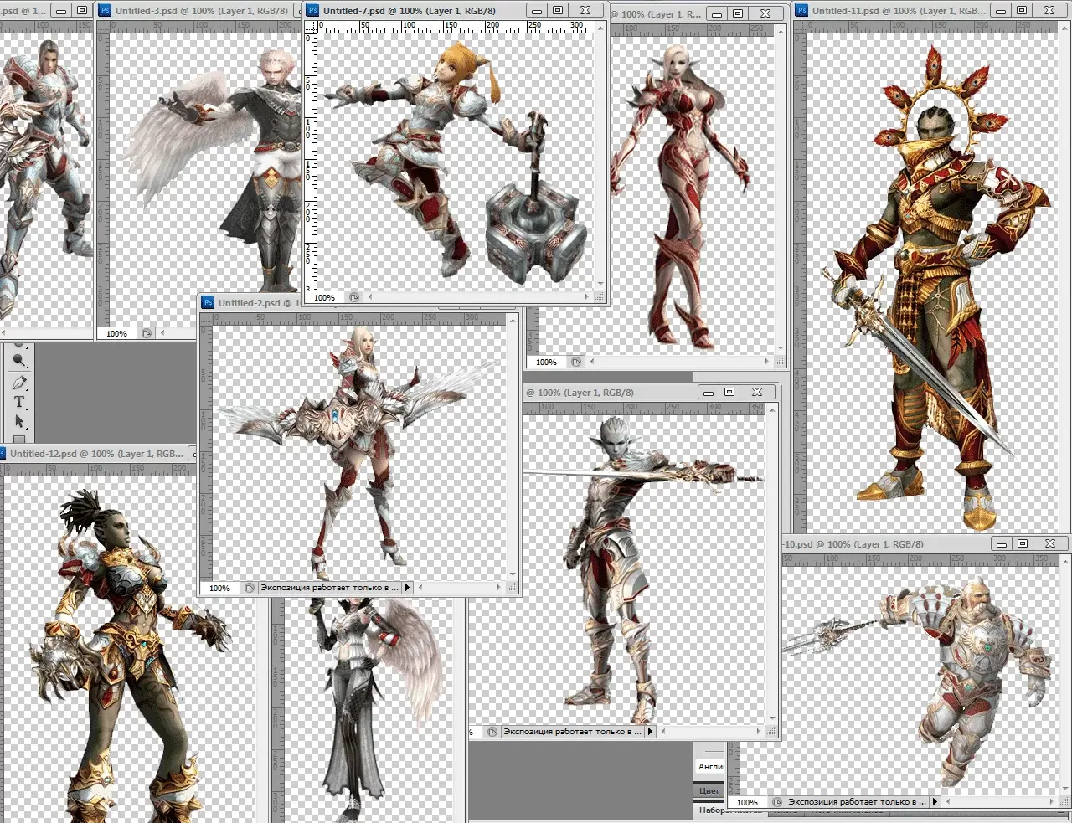Click the Ps icon in Untitled-7.psd title bar
This screenshot has height=823, width=1072.
(313, 11)
